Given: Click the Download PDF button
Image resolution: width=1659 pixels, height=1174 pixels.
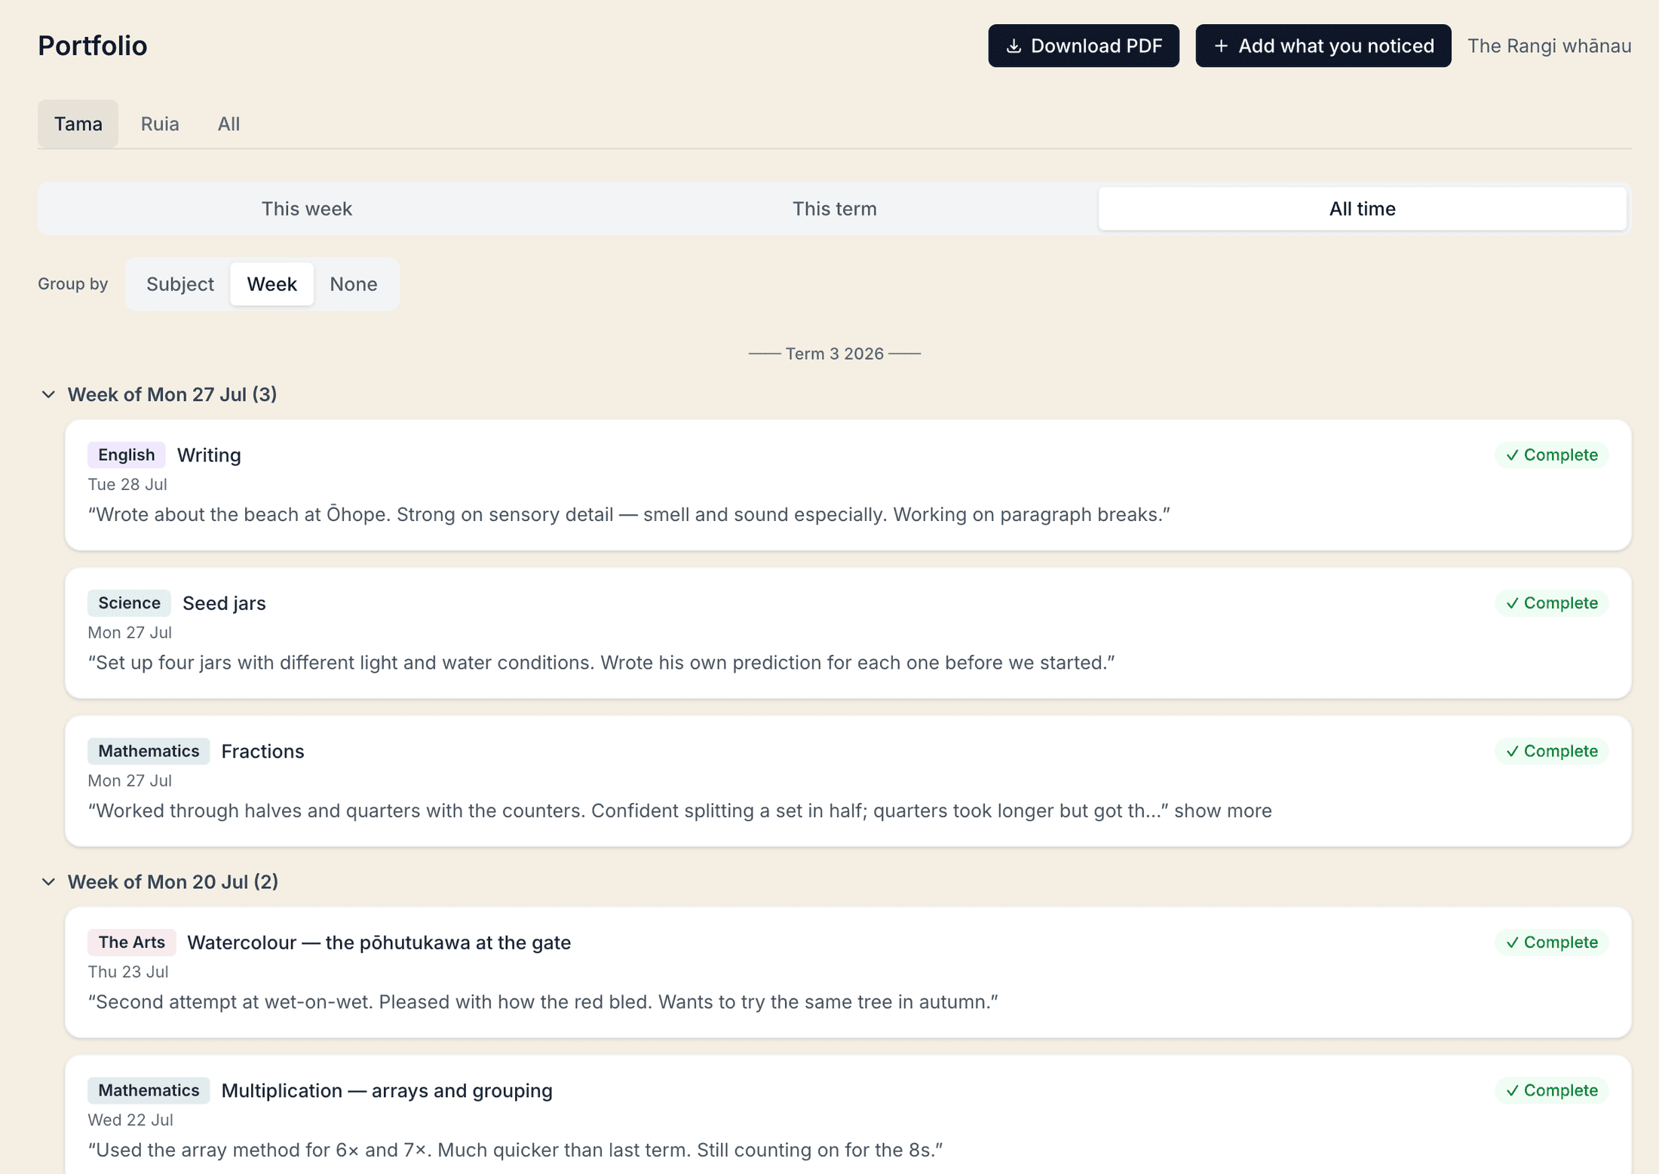Looking at the screenshot, I should click(x=1083, y=46).
